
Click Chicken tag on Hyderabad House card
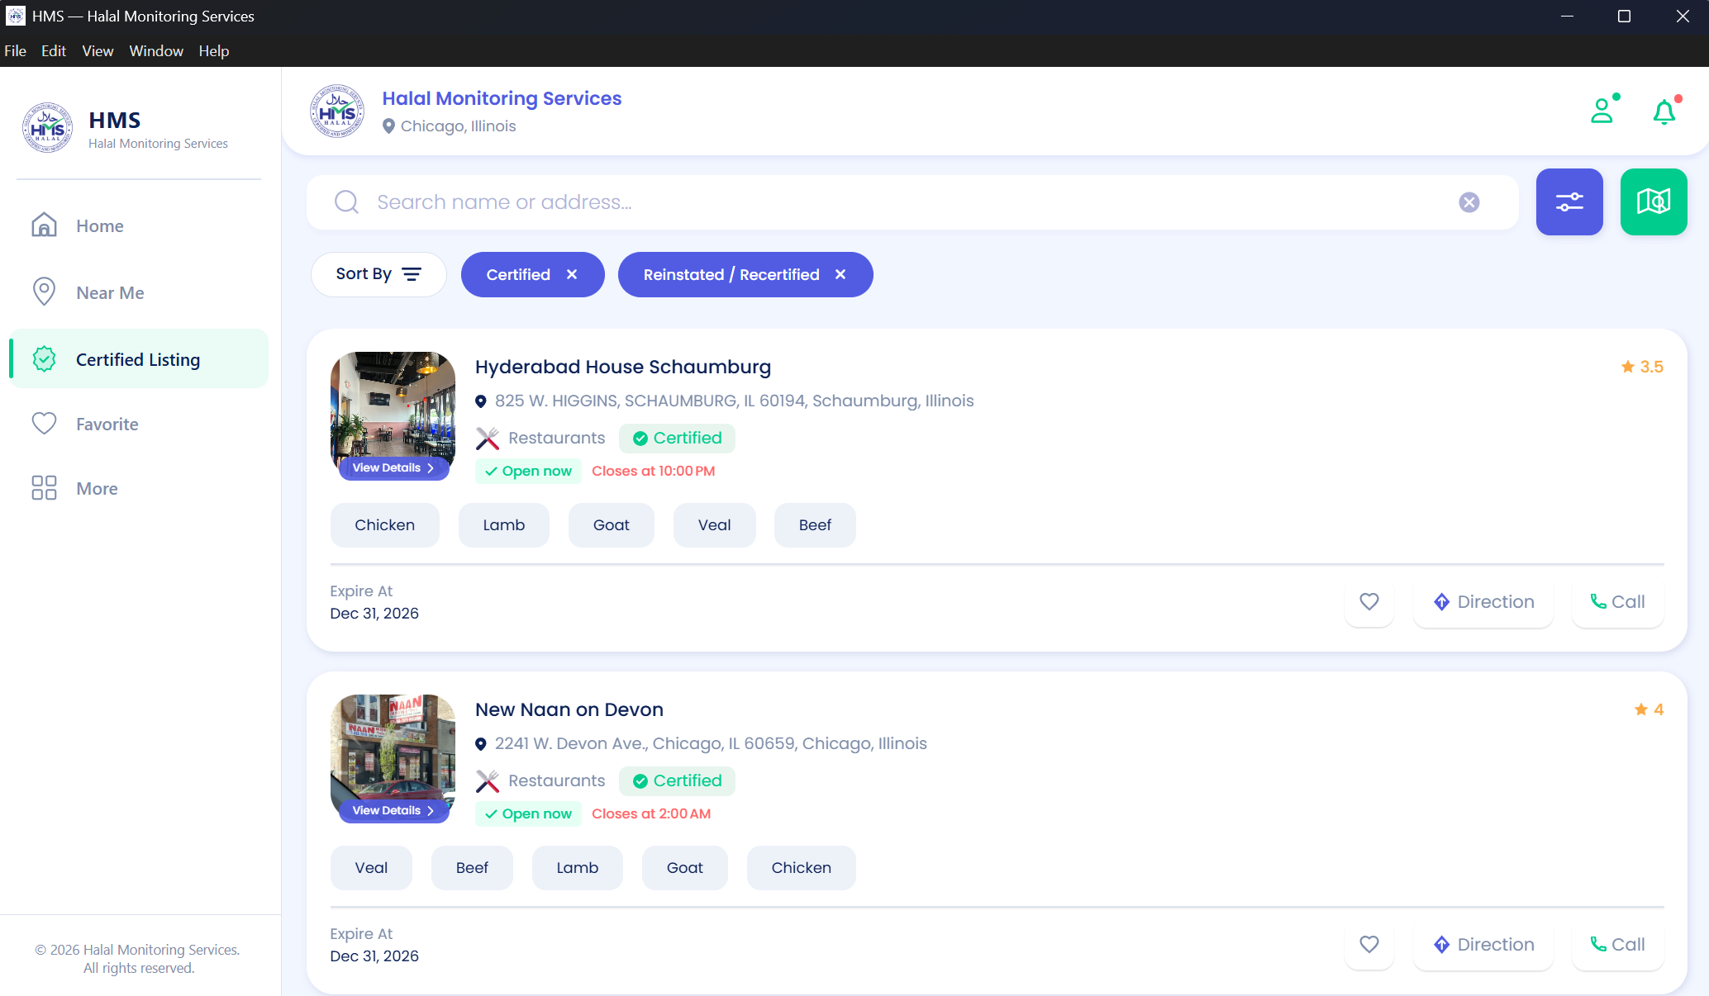coord(385,525)
